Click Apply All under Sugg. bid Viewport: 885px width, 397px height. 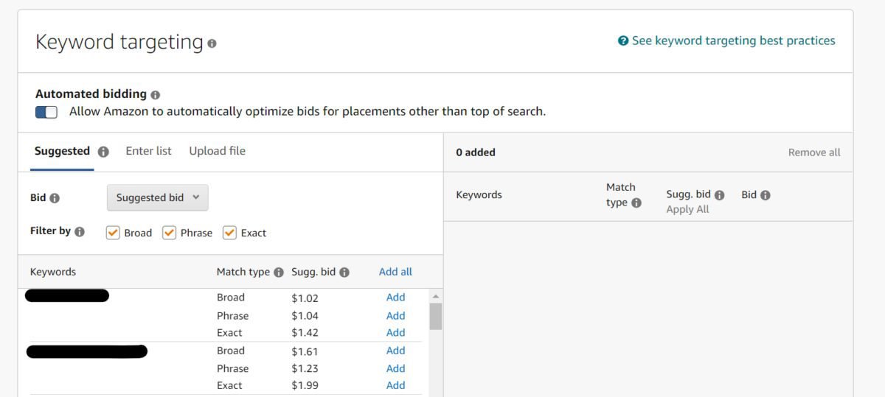(687, 209)
